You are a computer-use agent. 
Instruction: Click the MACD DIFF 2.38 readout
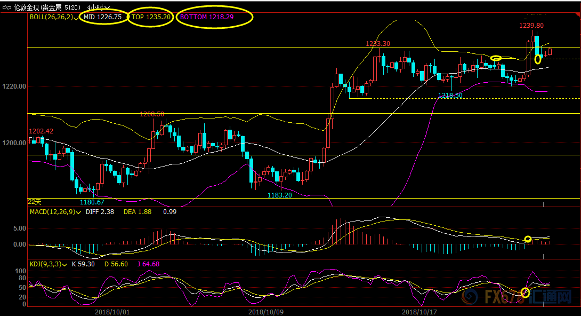click(104, 212)
